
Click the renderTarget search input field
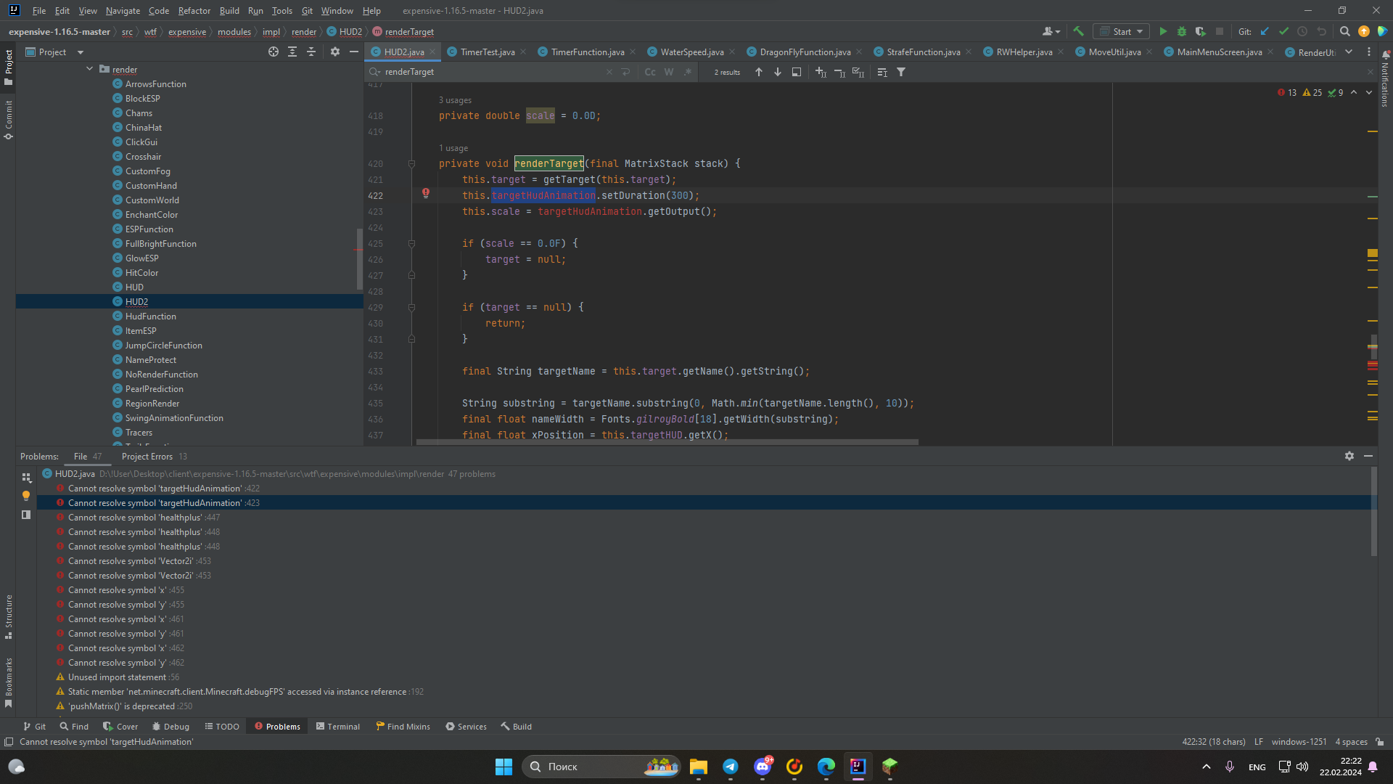pos(493,72)
